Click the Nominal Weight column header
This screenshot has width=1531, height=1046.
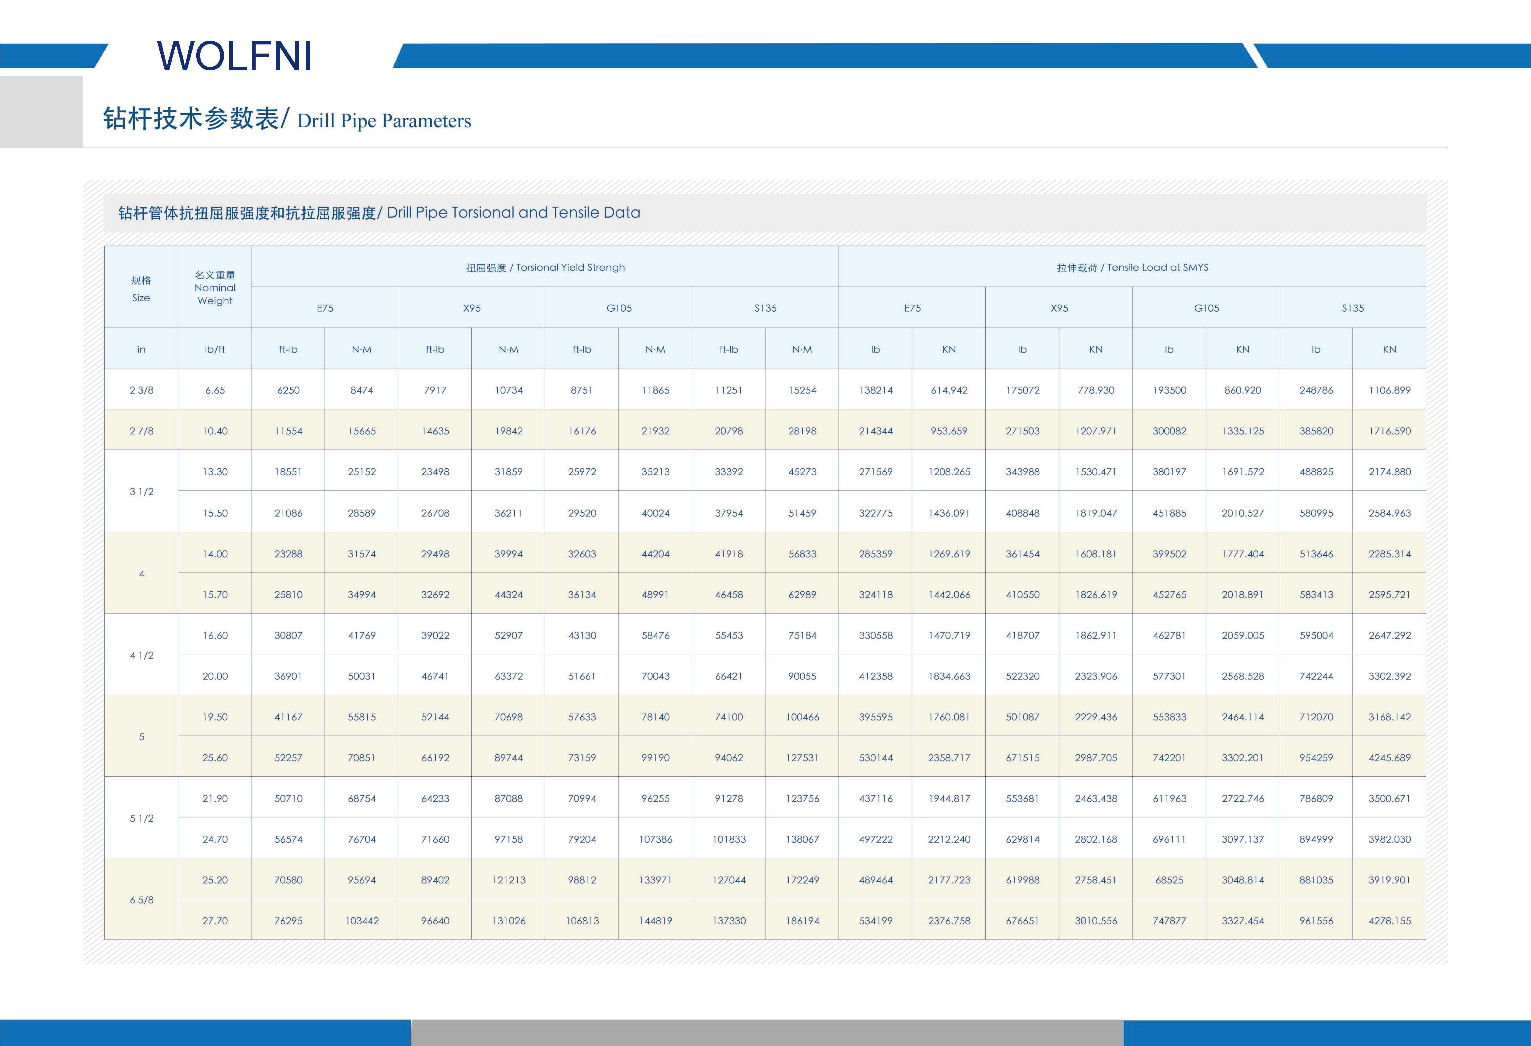point(215,288)
